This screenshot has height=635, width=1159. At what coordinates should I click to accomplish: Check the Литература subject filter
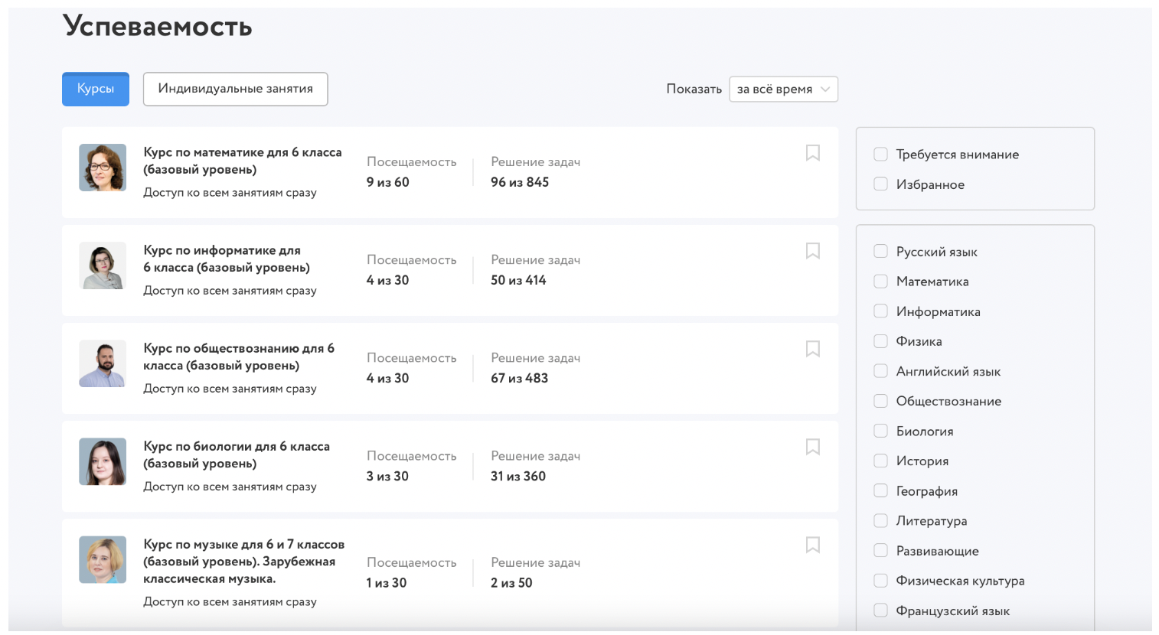tap(881, 521)
